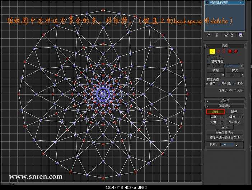The width and height of the screenshot is (252, 190).
Task: Expand the Soft Selection (软选择) rollout
Action: (225, 101)
